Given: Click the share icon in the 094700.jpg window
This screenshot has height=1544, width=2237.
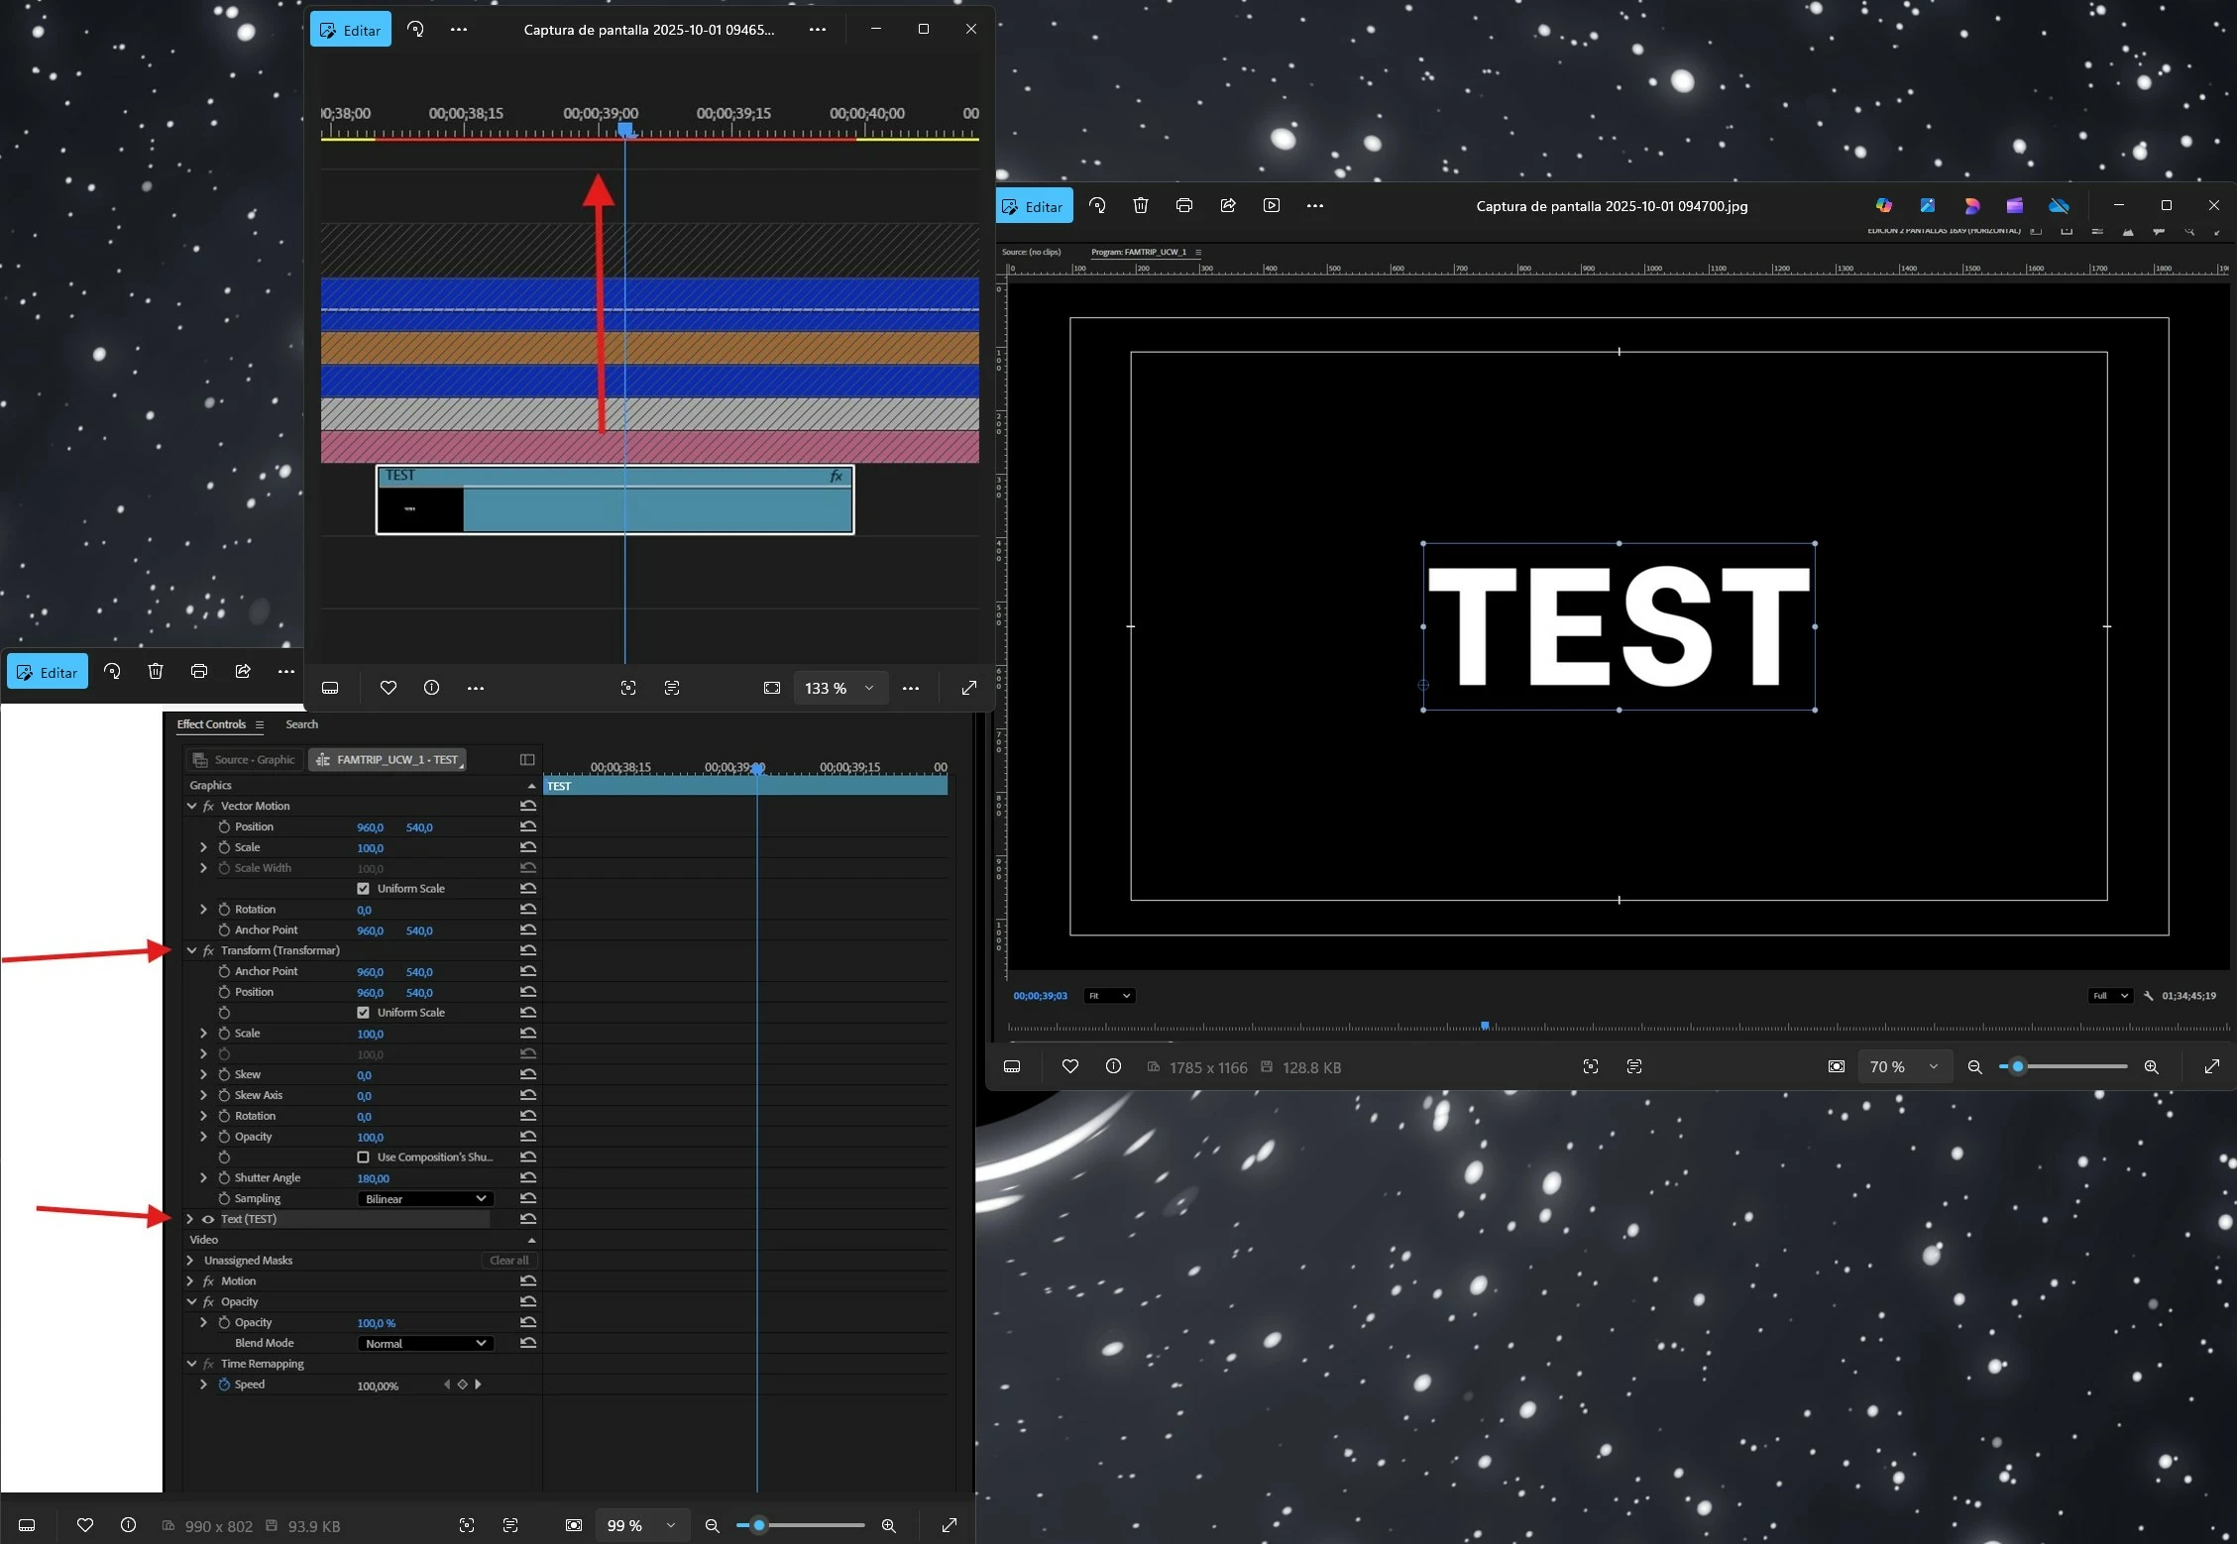Looking at the screenshot, I should [1228, 205].
